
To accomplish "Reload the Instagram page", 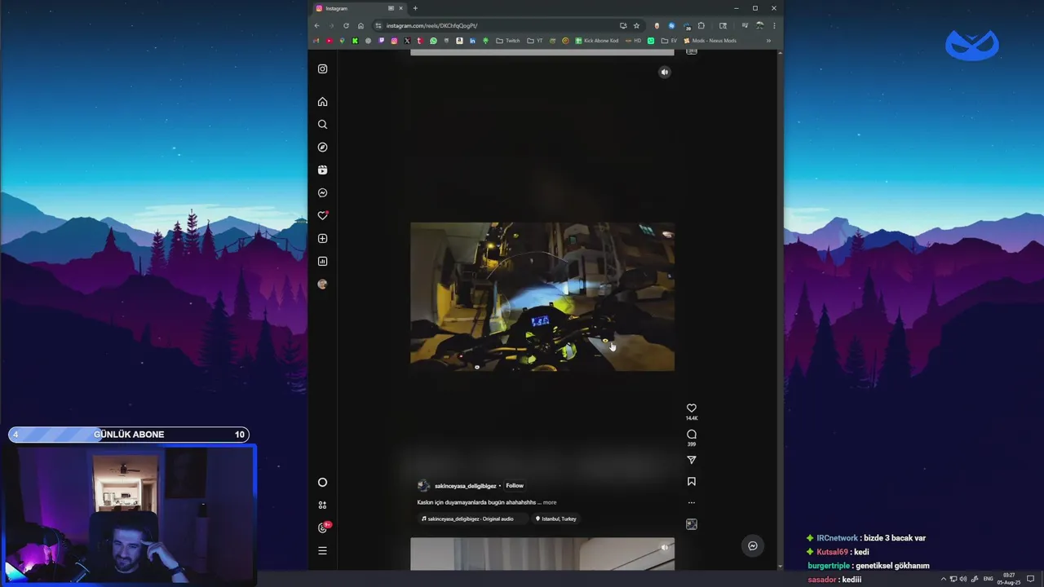I will (x=346, y=25).
